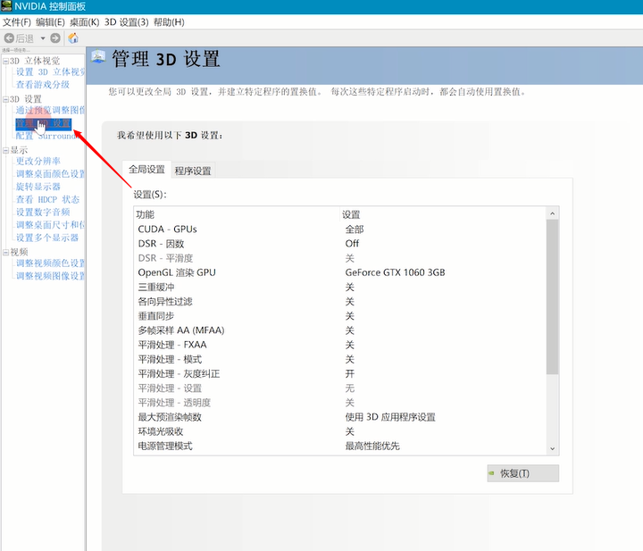The image size is (643, 551).
Task: Click the 功能 column header
Action: coord(237,214)
